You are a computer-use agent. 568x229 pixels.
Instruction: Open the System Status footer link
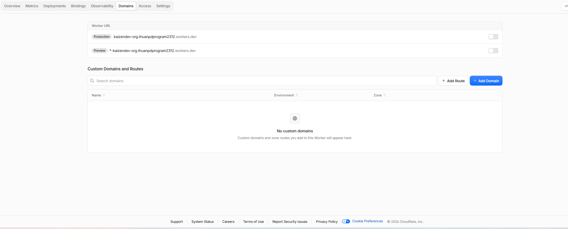pos(203,222)
